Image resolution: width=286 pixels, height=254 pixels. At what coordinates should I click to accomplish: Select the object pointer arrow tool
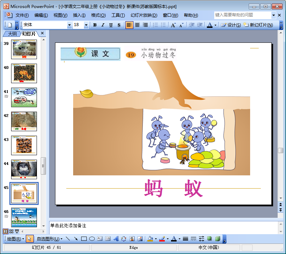30,239
